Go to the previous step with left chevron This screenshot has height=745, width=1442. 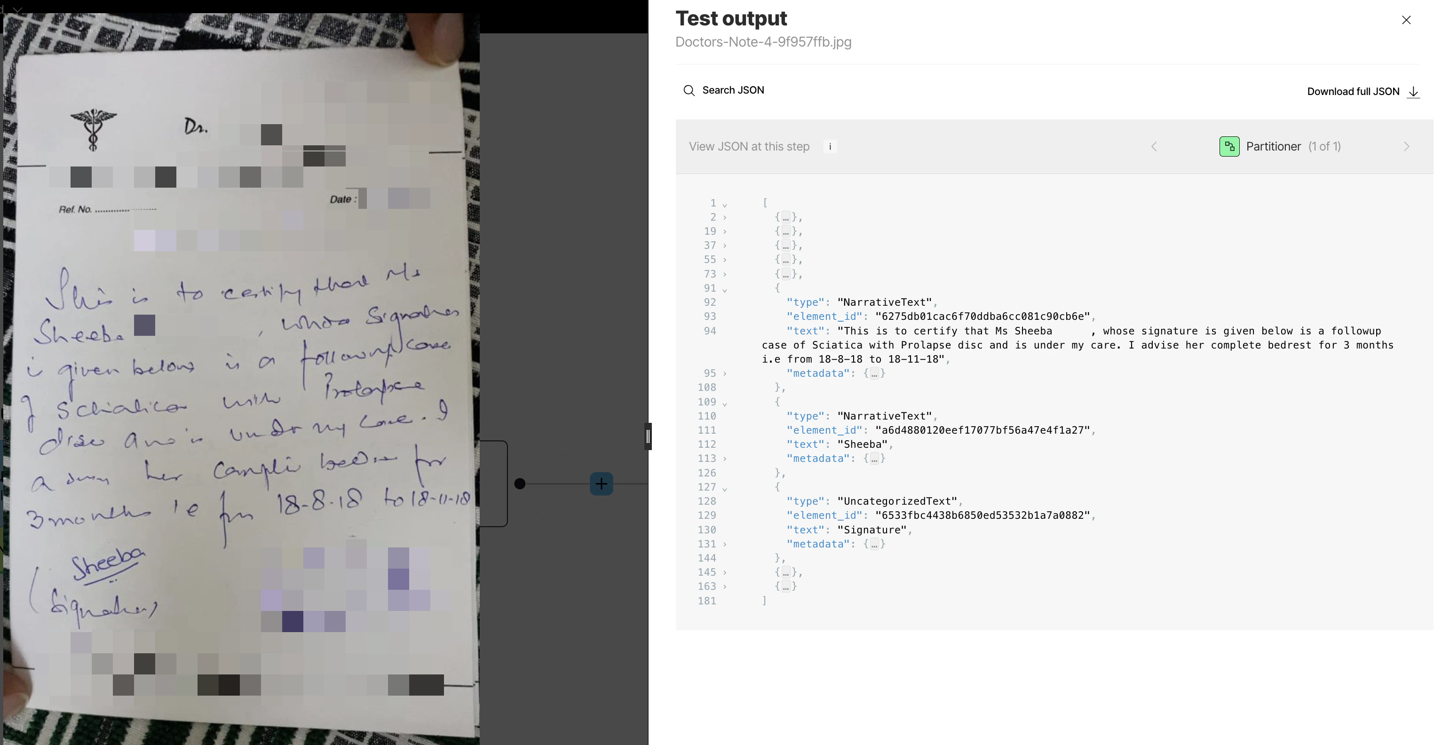click(1154, 147)
